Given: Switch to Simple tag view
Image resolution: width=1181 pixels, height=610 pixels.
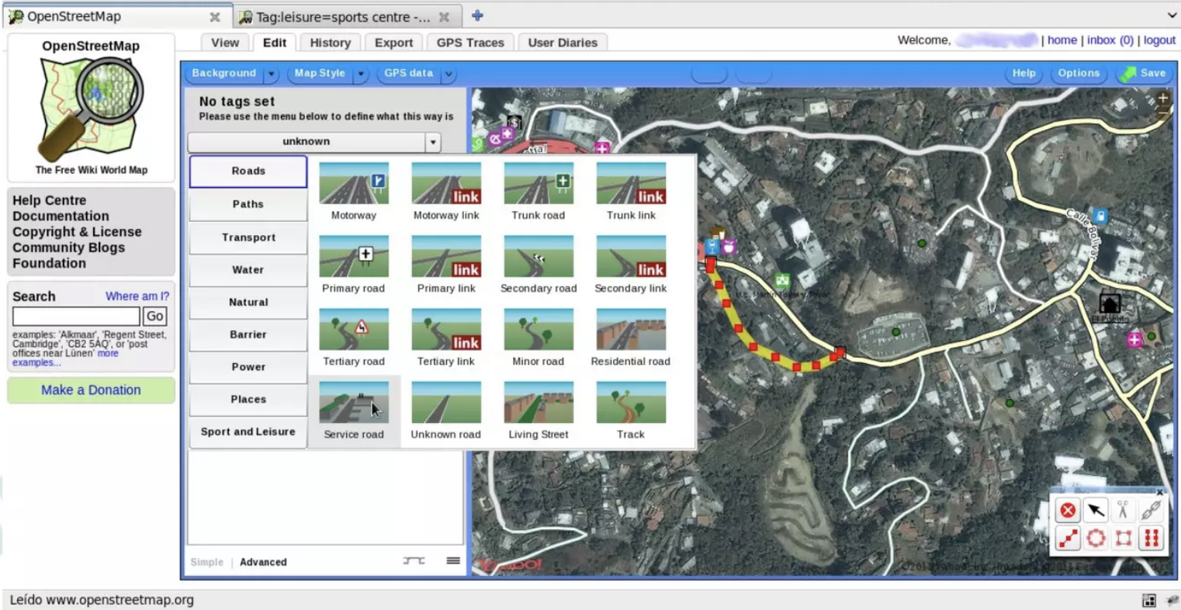Looking at the screenshot, I should pyautogui.click(x=207, y=562).
